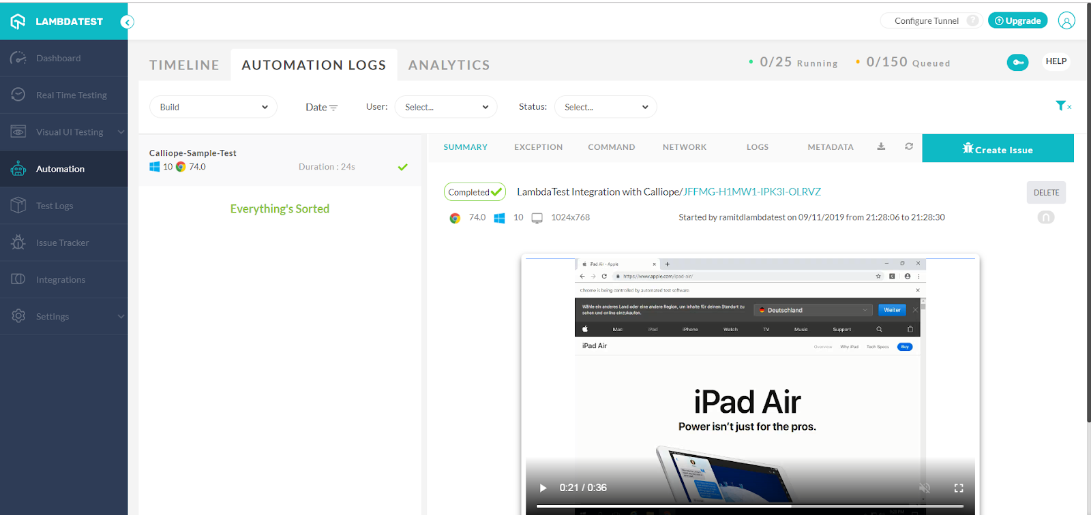This screenshot has height=515, width=1091.
Task: Click the Create Issue button
Action: pos(998,149)
